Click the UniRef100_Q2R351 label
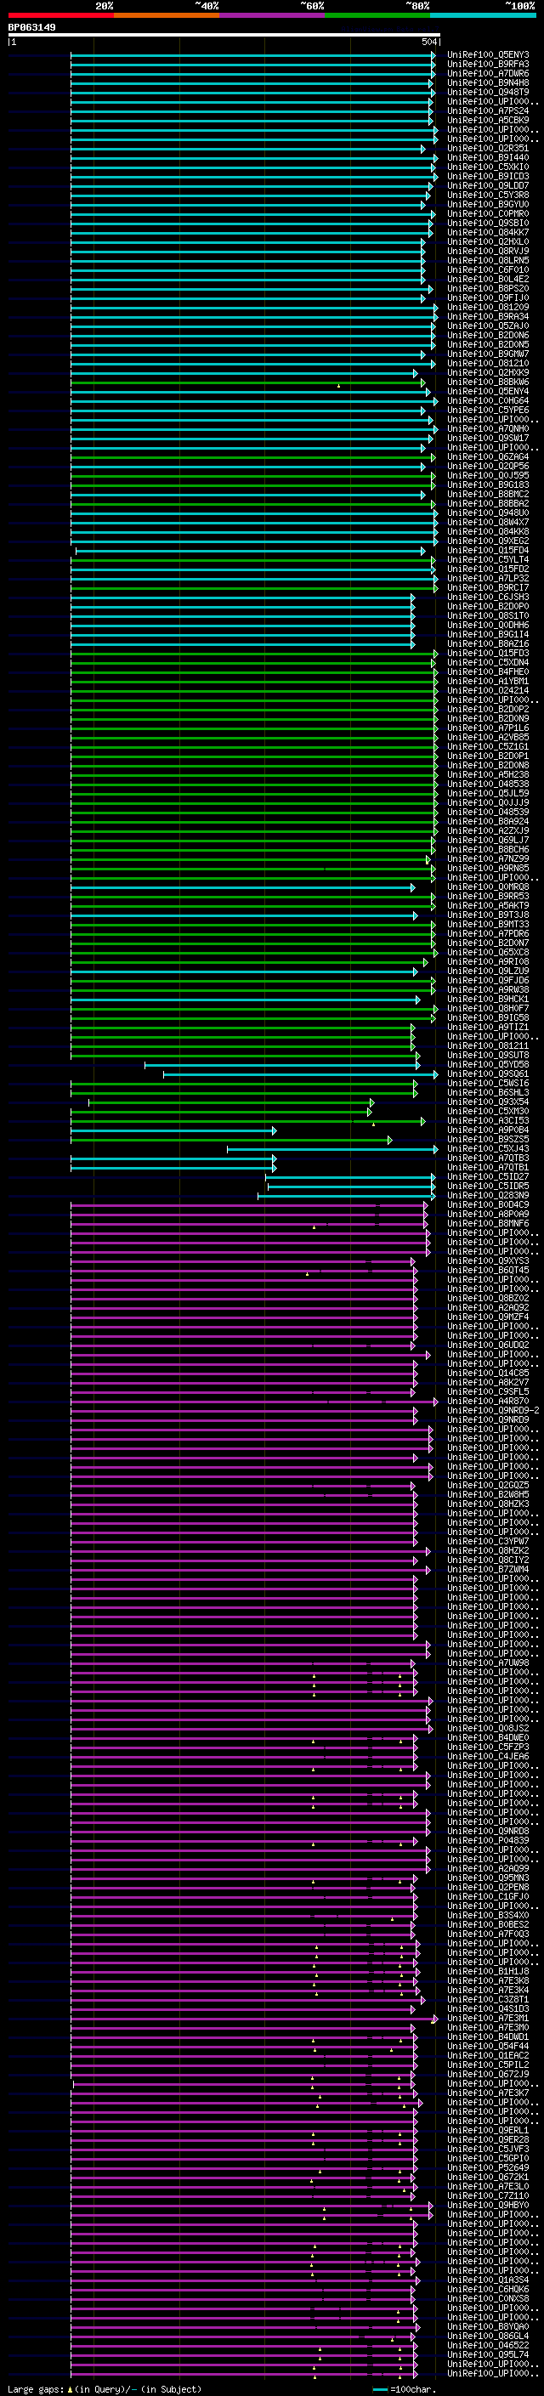 (488, 149)
